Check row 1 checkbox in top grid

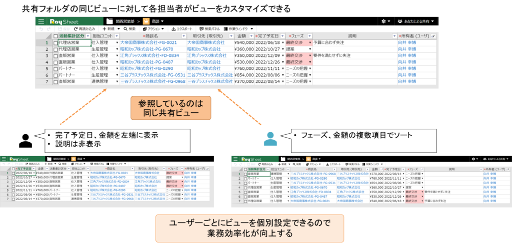click(x=55, y=43)
